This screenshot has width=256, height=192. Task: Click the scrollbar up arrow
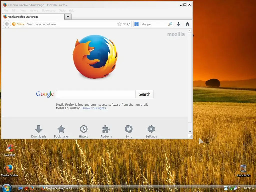coord(190,31)
